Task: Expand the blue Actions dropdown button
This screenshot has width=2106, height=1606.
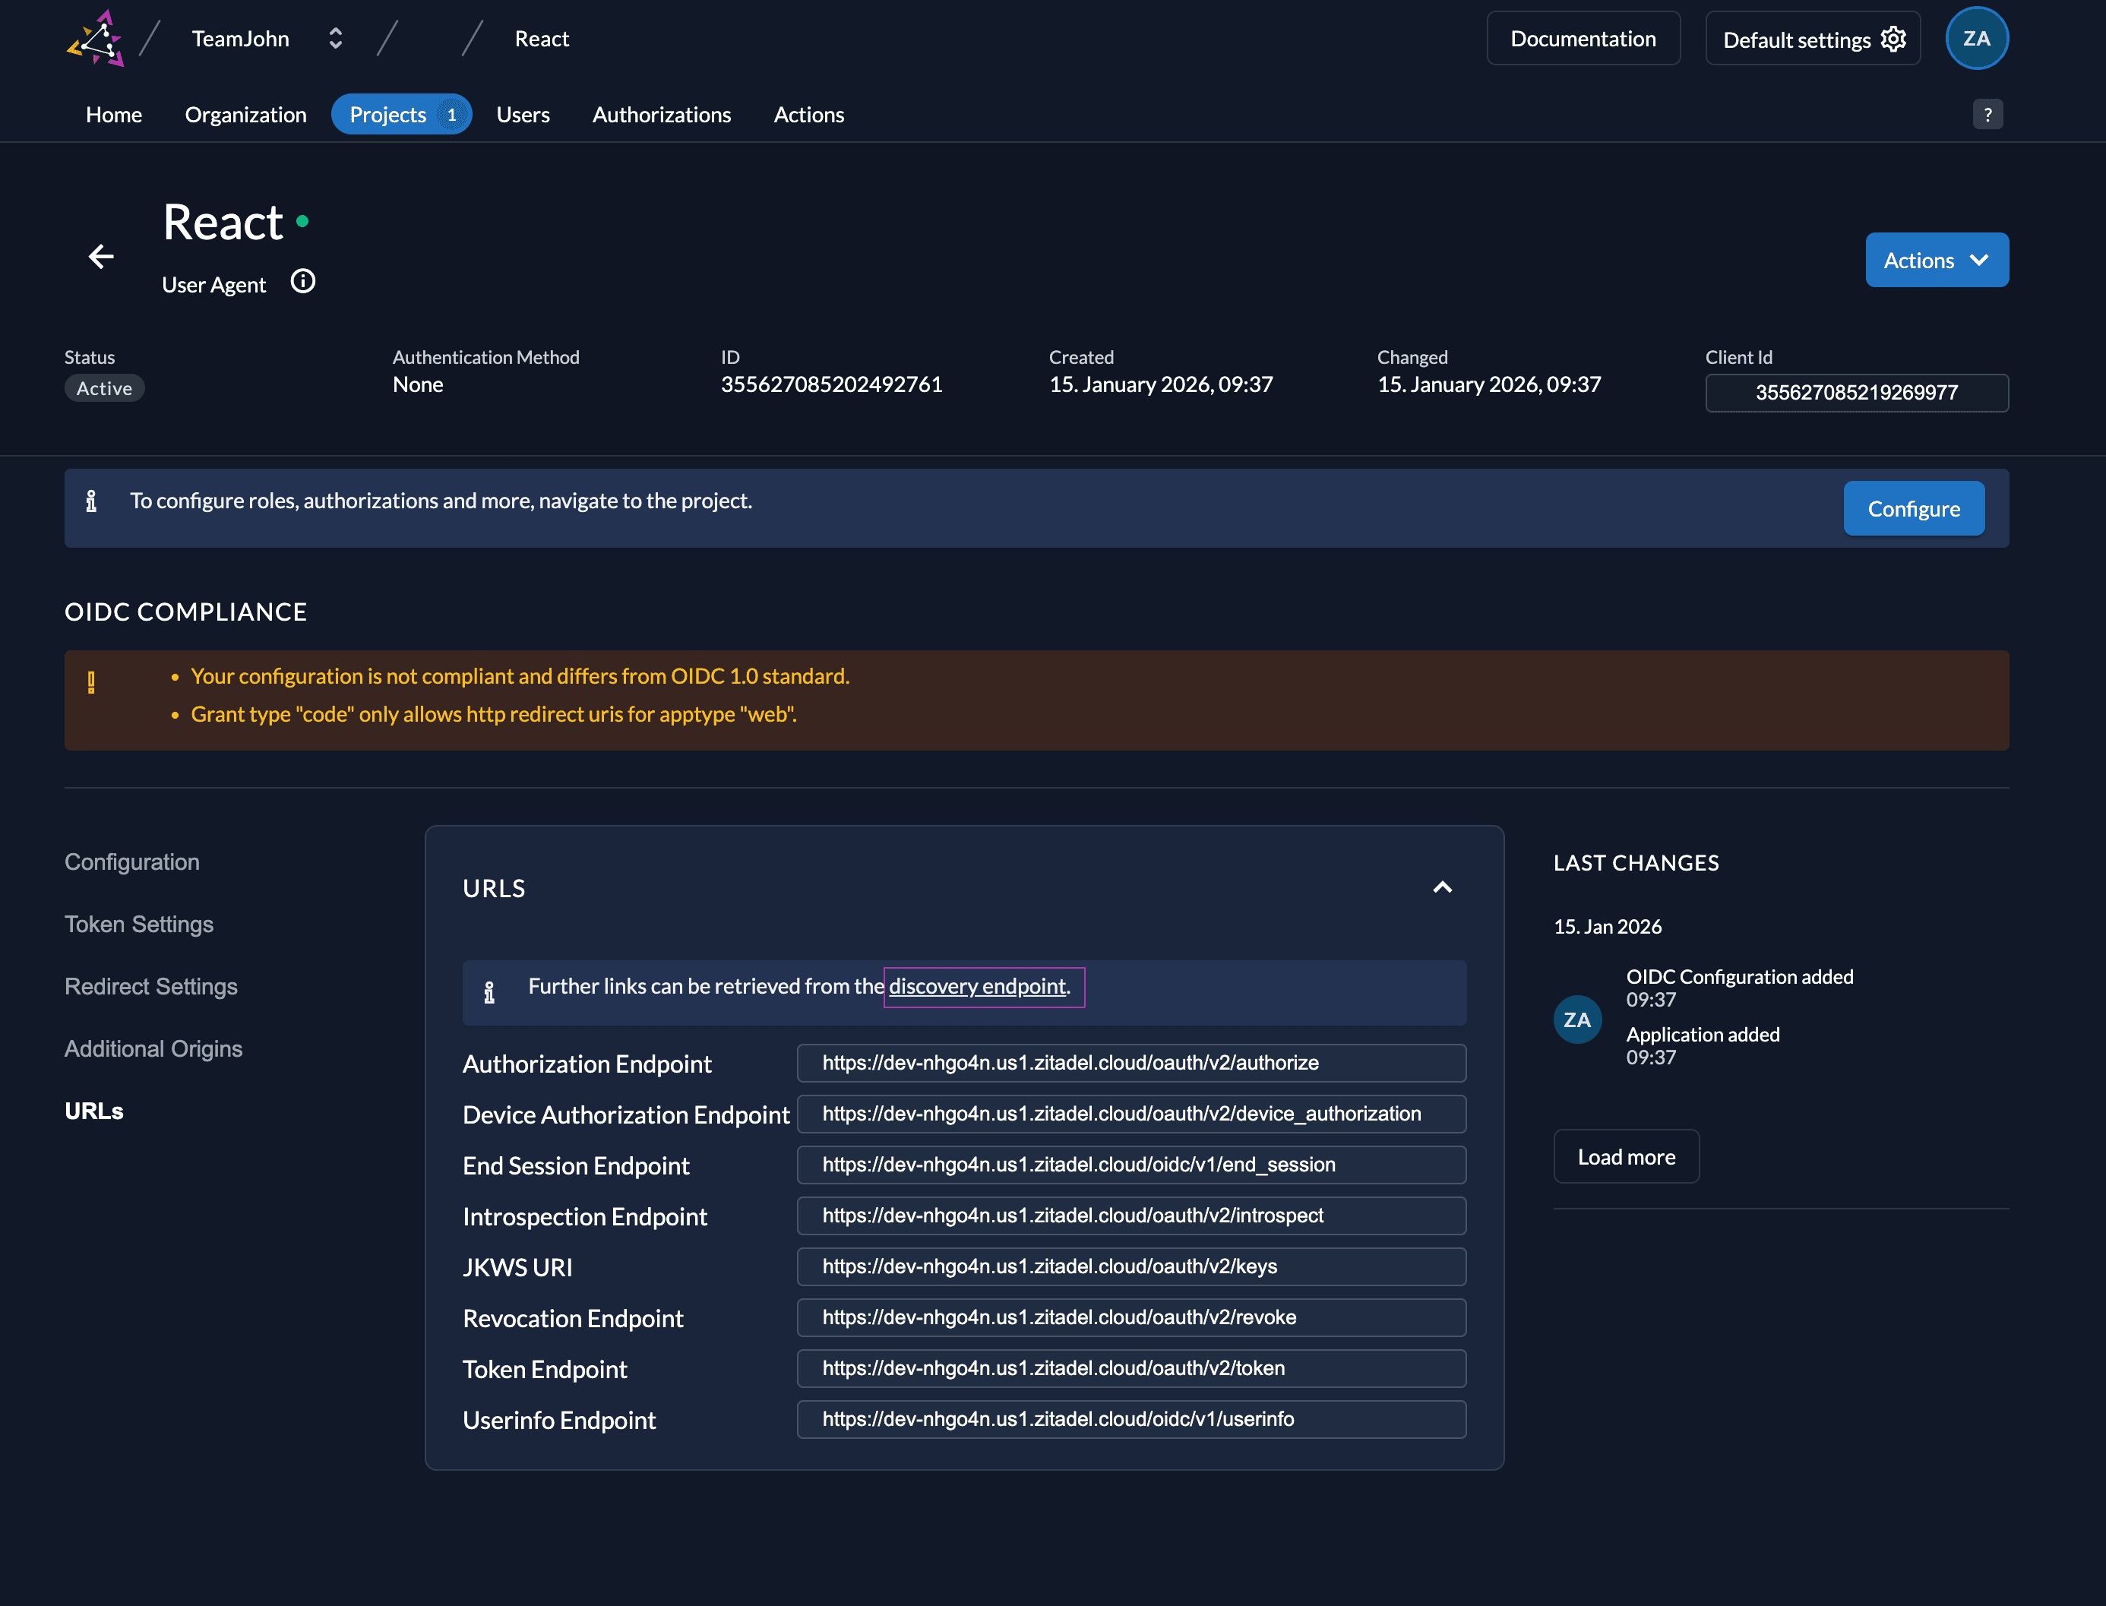Action: coord(1936,260)
